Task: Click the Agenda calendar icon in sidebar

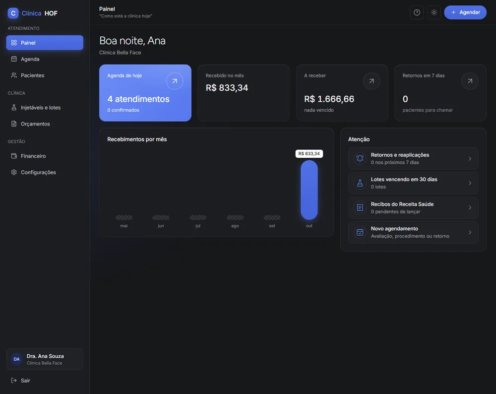Action: pos(14,59)
